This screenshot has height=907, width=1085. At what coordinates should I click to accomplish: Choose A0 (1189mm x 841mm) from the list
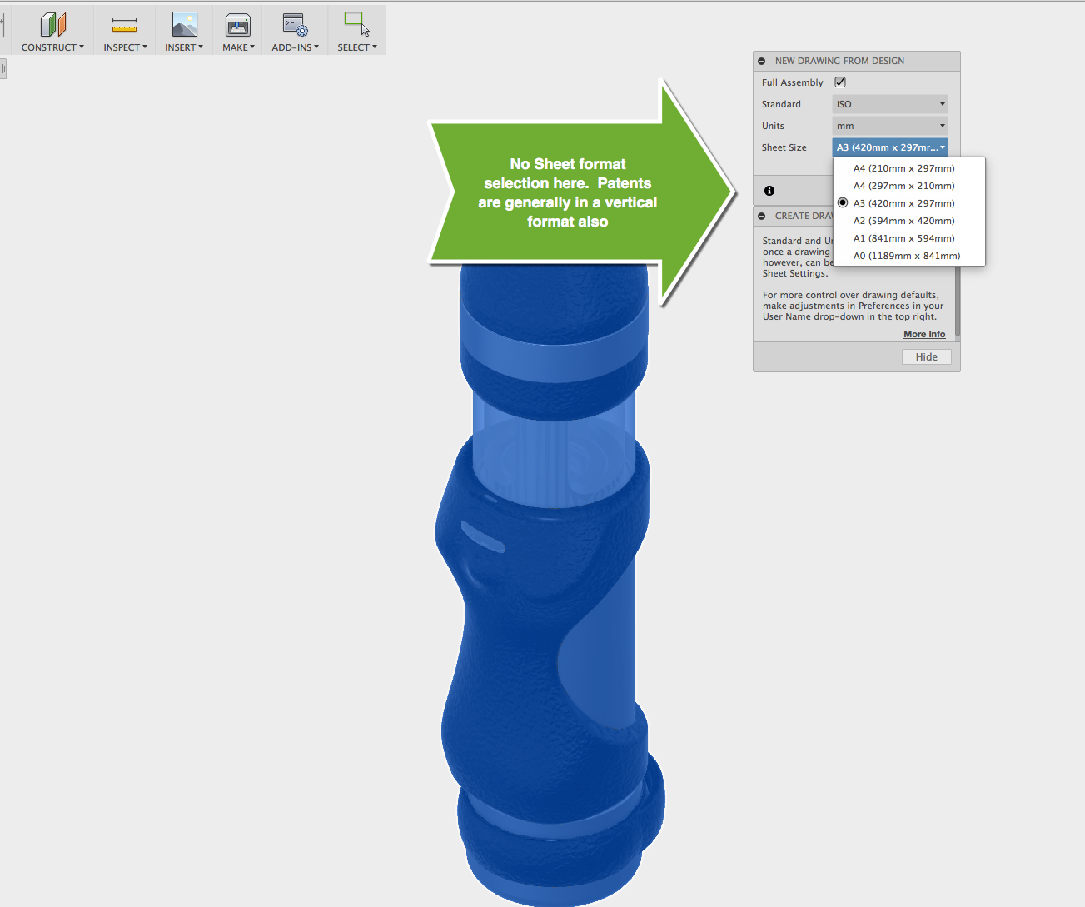coord(905,256)
